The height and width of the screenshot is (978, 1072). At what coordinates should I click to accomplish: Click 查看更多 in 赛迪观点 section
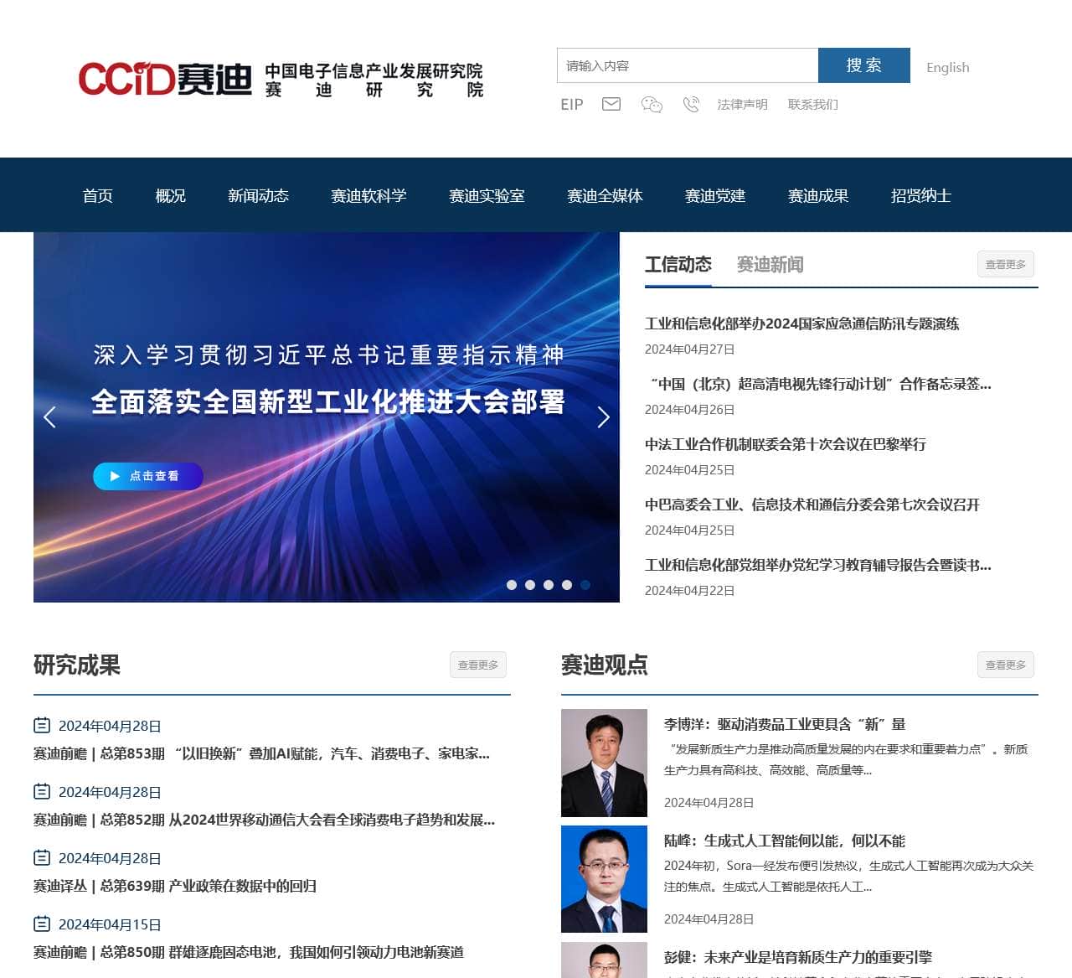pyautogui.click(x=1006, y=665)
